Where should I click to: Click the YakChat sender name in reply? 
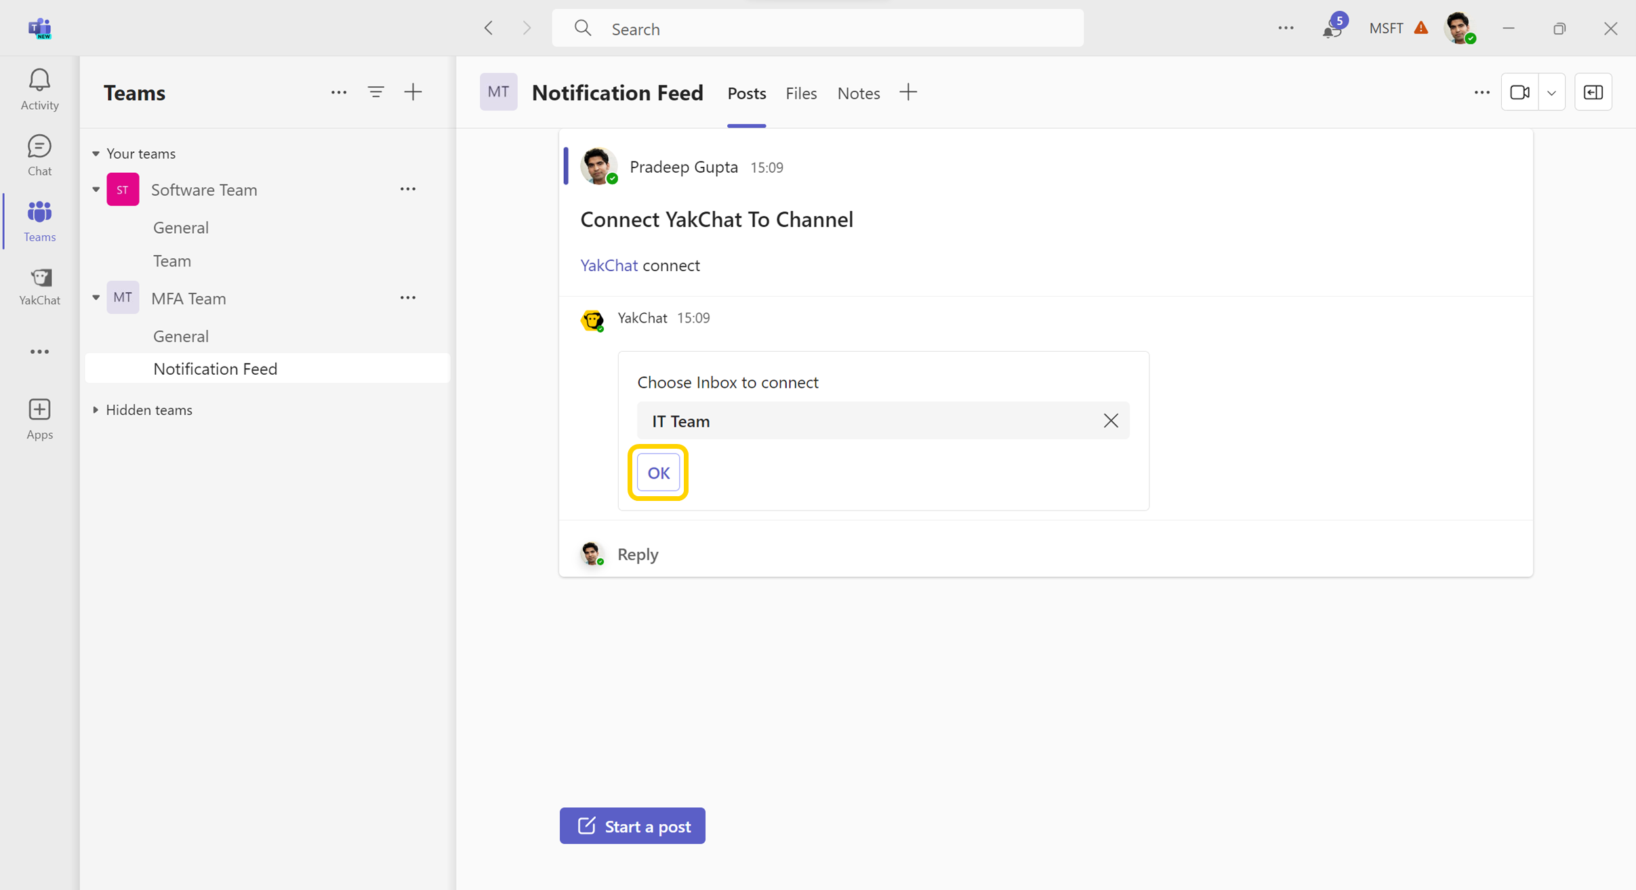tap(642, 318)
